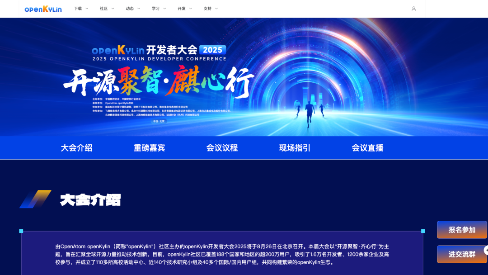Image resolution: width=488 pixels, height=275 pixels.
Task: Expand the chevron next to 下载
Action: [87, 9]
